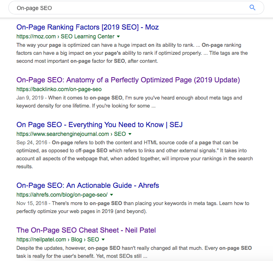Open Backlinko's Anatomy of a Perfectly Optimized Page
The width and height of the screenshot is (273, 261).
[128, 80]
